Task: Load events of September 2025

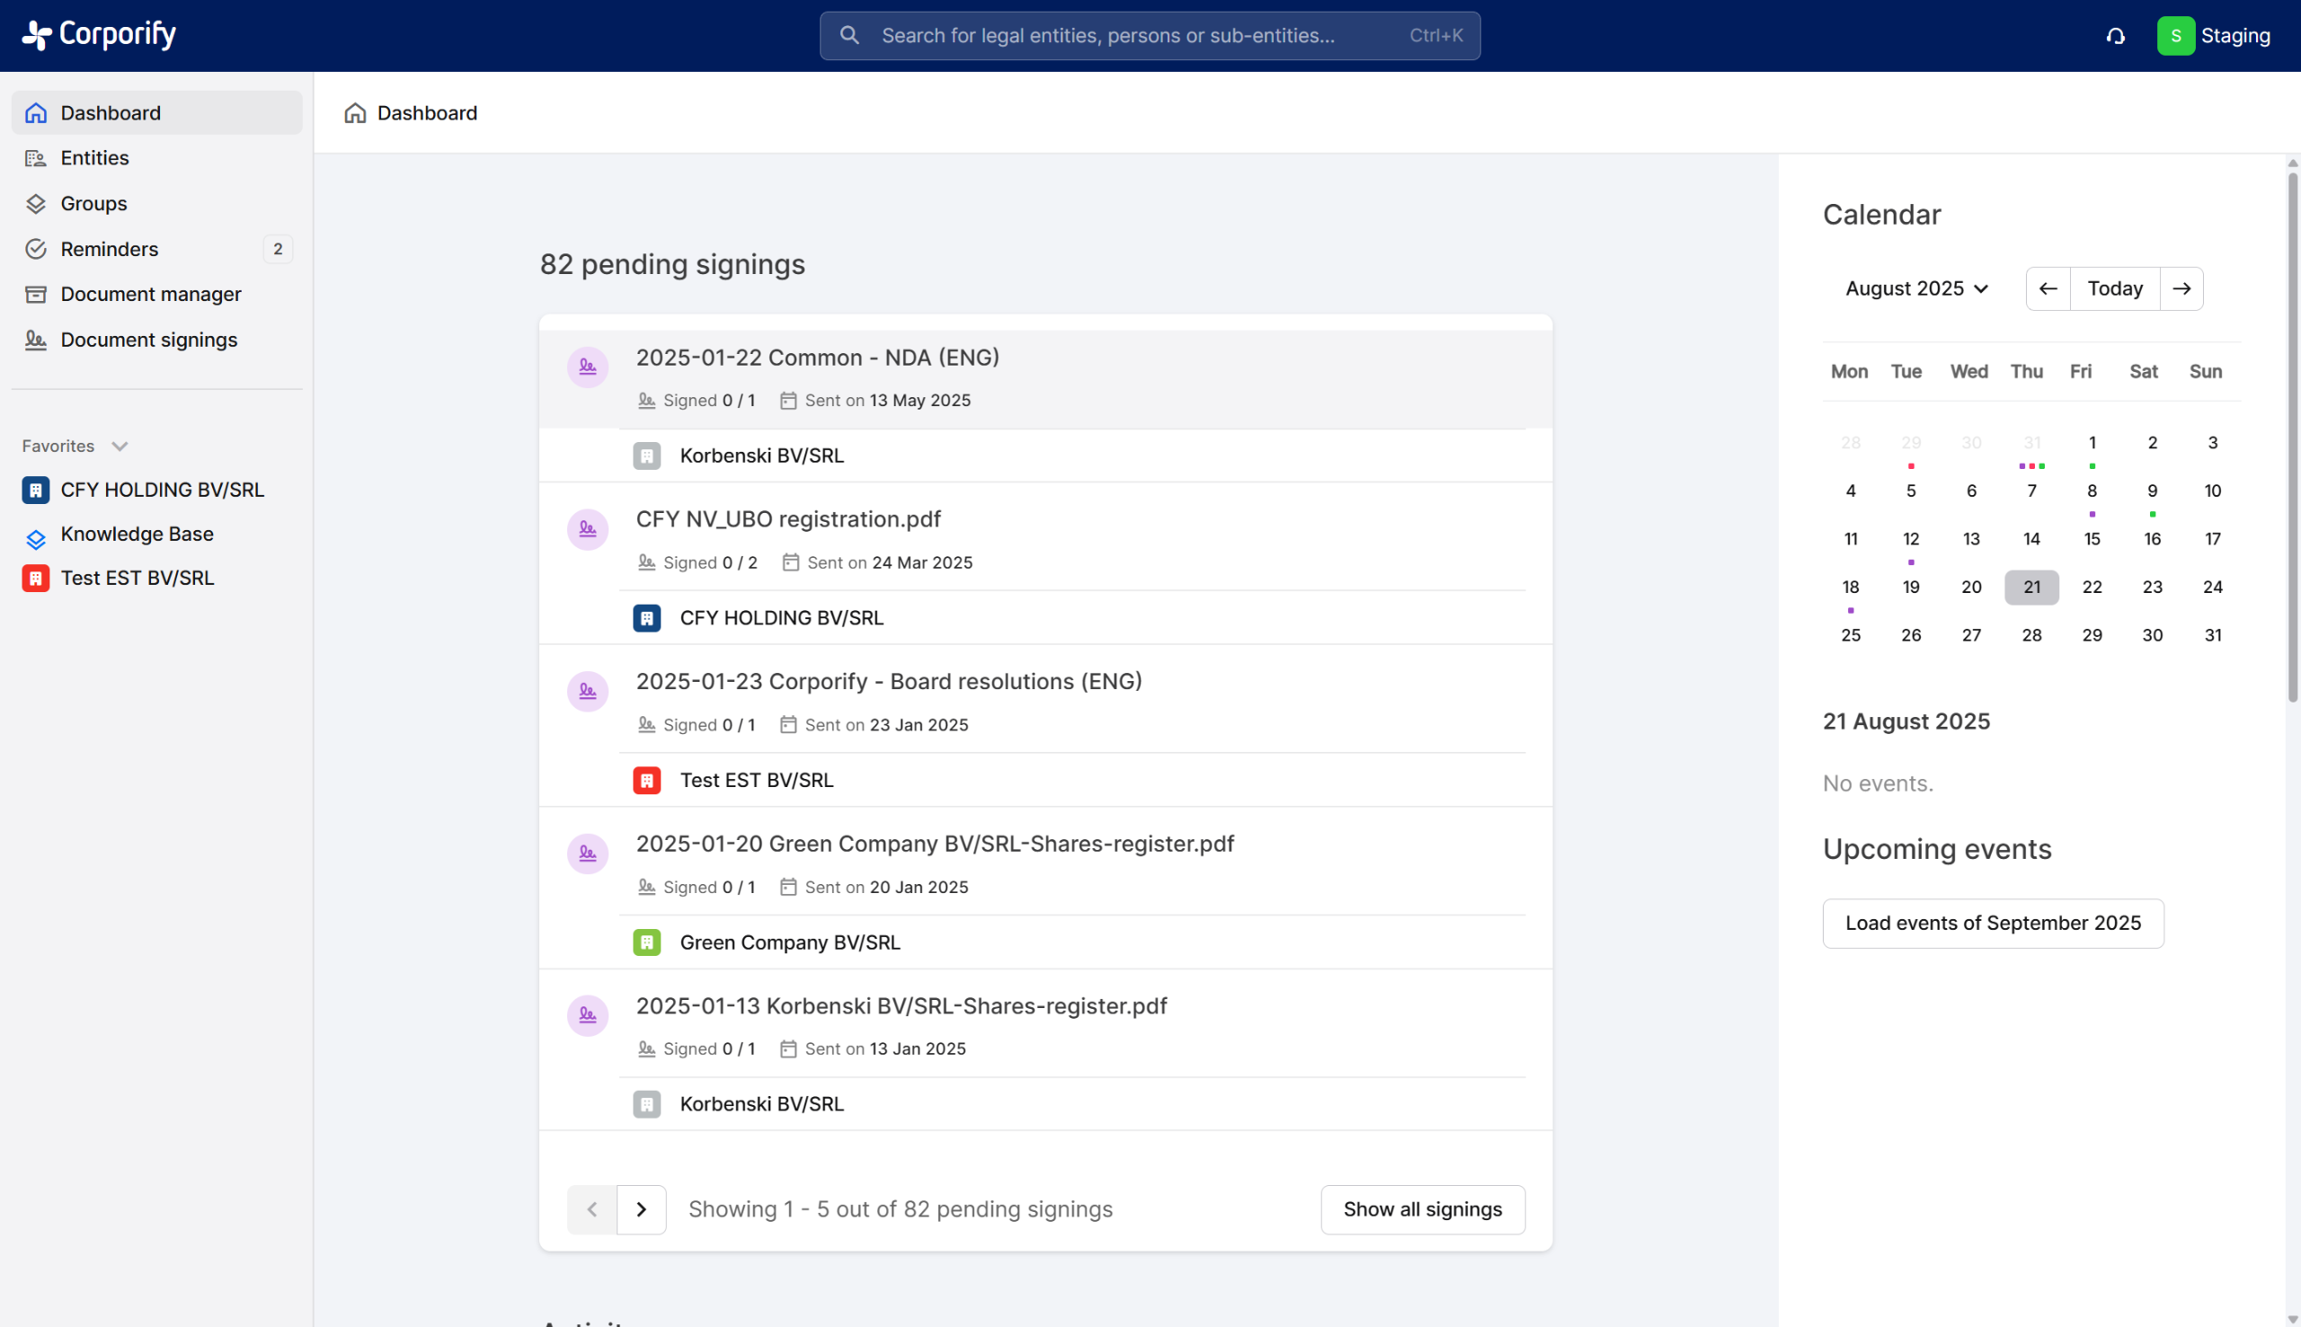Action: click(x=1992, y=923)
